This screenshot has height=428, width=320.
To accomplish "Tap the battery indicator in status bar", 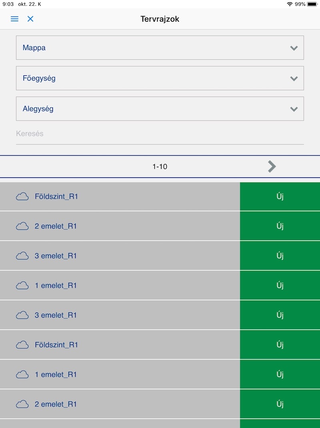I will [312, 4].
